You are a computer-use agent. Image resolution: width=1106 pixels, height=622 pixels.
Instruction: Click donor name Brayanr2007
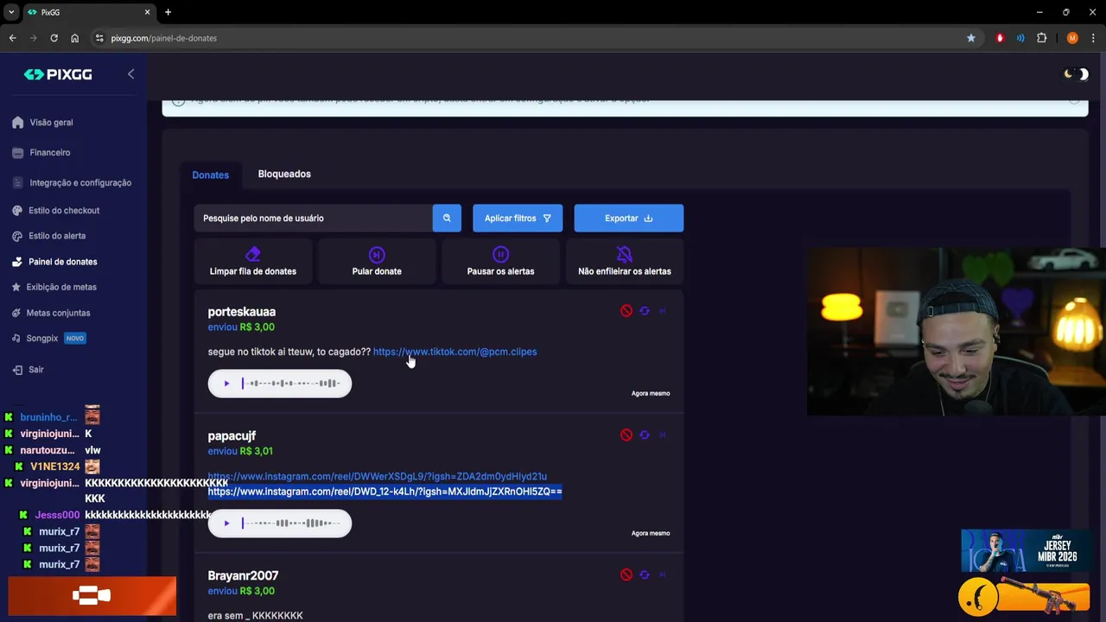[243, 576]
